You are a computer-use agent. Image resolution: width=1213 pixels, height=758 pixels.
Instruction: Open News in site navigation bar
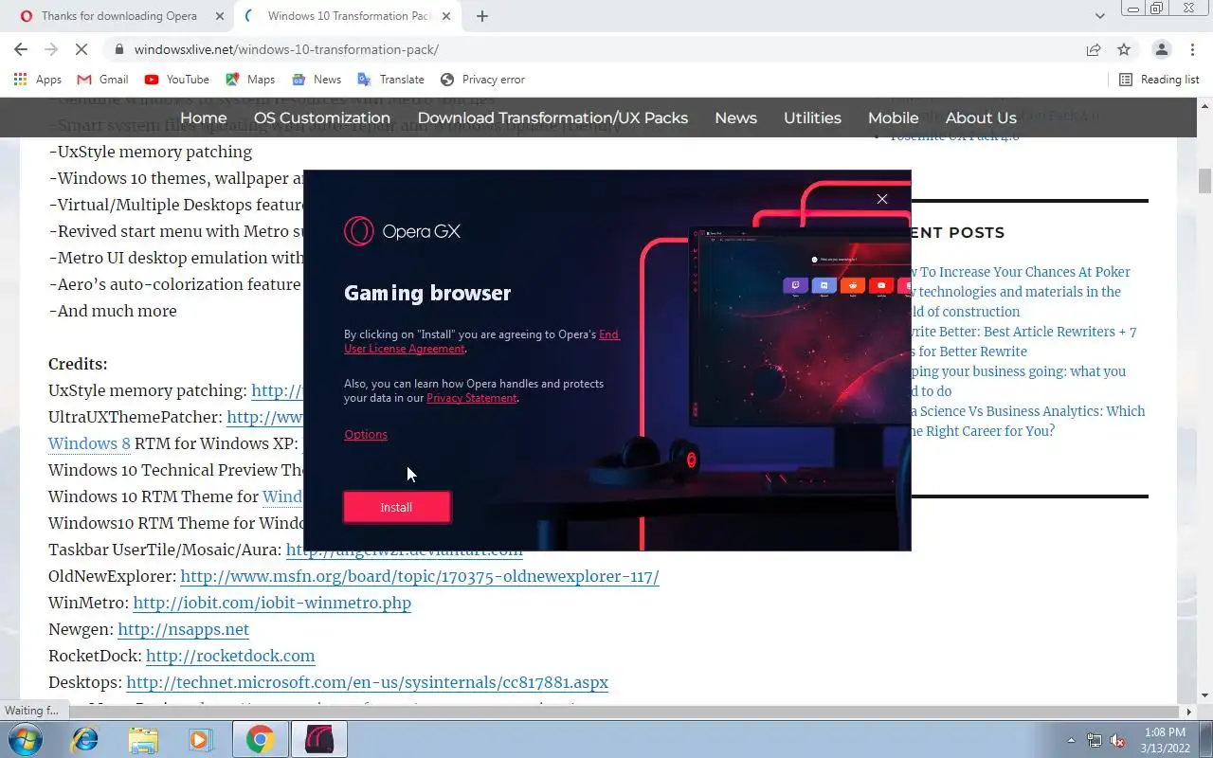click(735, 117)
